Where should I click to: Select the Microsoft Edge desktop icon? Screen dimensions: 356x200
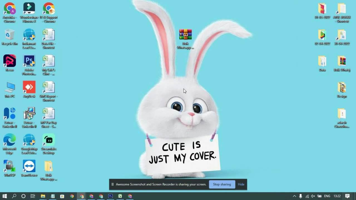[9, 144]
